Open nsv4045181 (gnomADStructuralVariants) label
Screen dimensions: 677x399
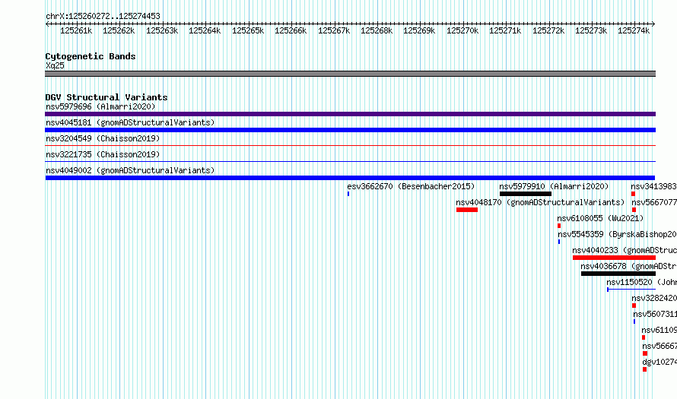[x=130, y=122]
